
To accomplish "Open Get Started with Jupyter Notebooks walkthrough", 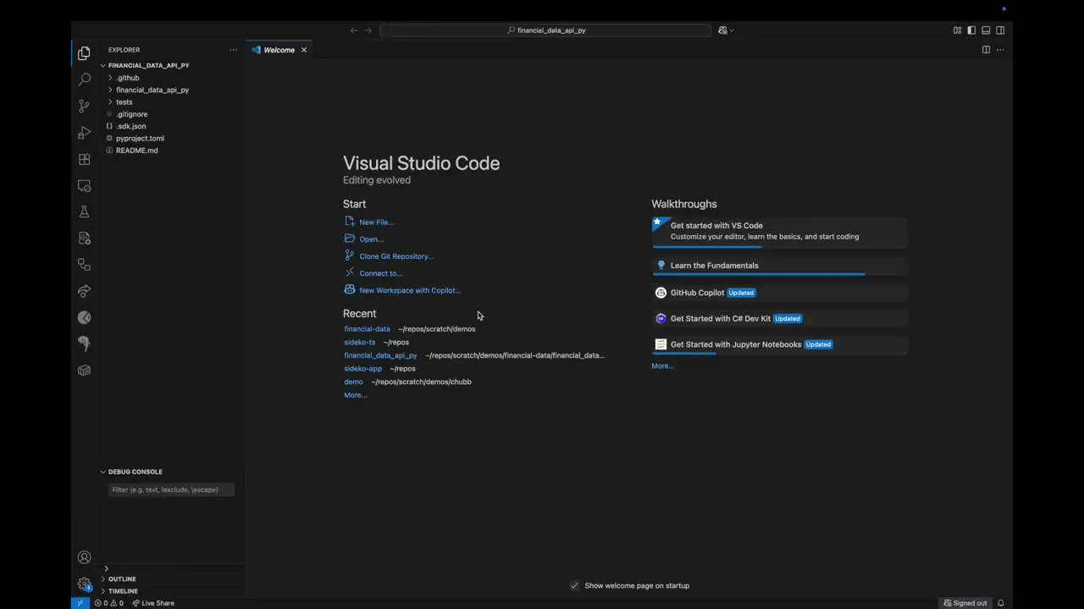I will point(779,344).
